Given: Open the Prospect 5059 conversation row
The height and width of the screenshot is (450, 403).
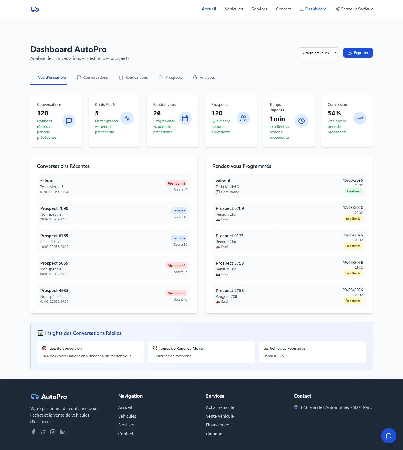Looking at the screenshot, I should pyautogui.click(x=114, y=268).
